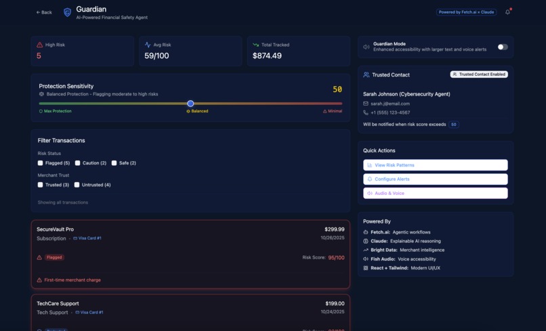The image size is (546, 331).
Task: Click the yellow 50 sensitivity value
Action: point(337,89)
